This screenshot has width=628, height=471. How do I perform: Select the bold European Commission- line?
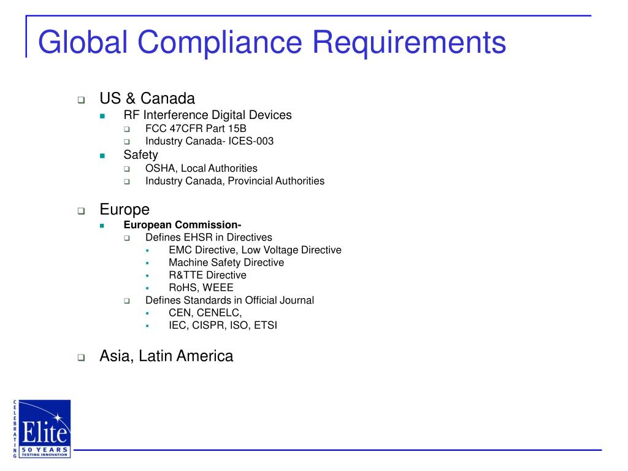182,224
